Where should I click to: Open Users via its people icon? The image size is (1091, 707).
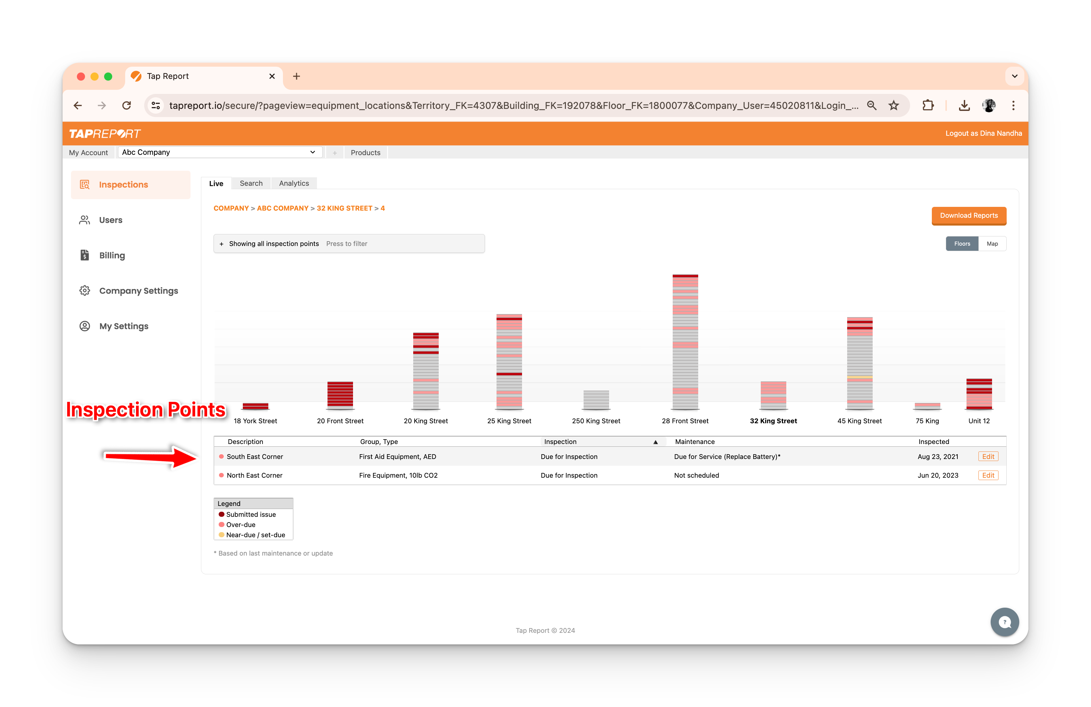[85, 220]
